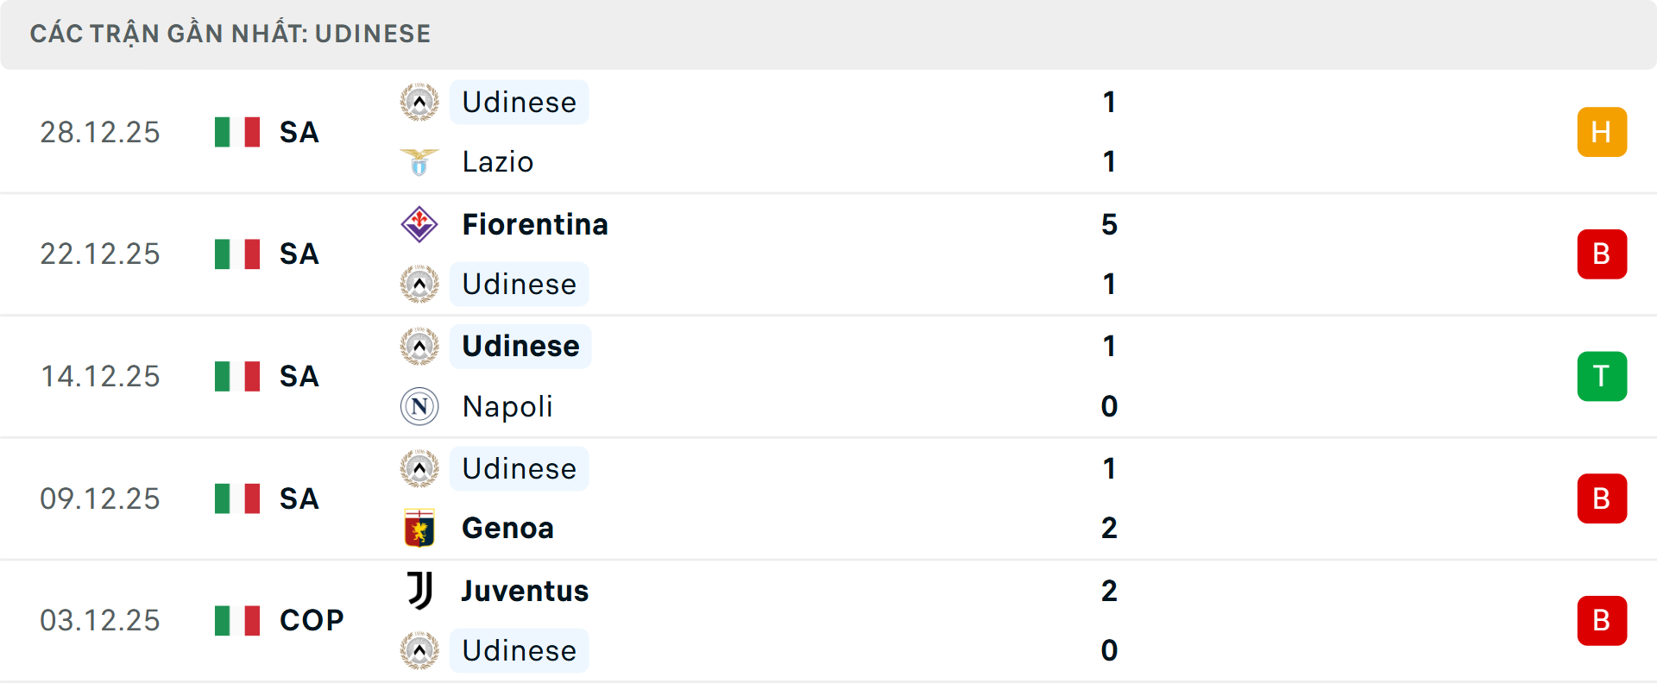Click Italy flag in the 28.12.25 row

point(237,132)
